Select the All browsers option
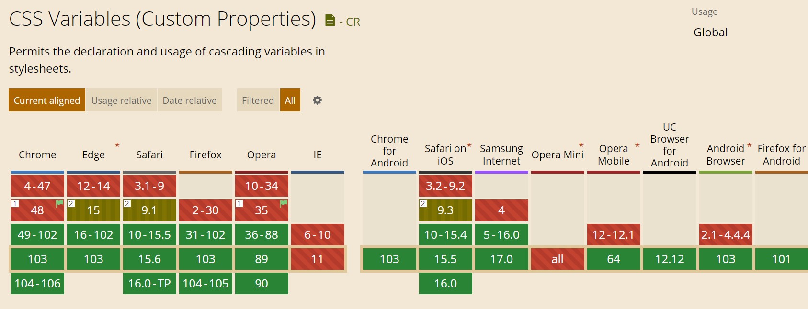Viewport: 808px width, 309px height. (x=290, y=100)
